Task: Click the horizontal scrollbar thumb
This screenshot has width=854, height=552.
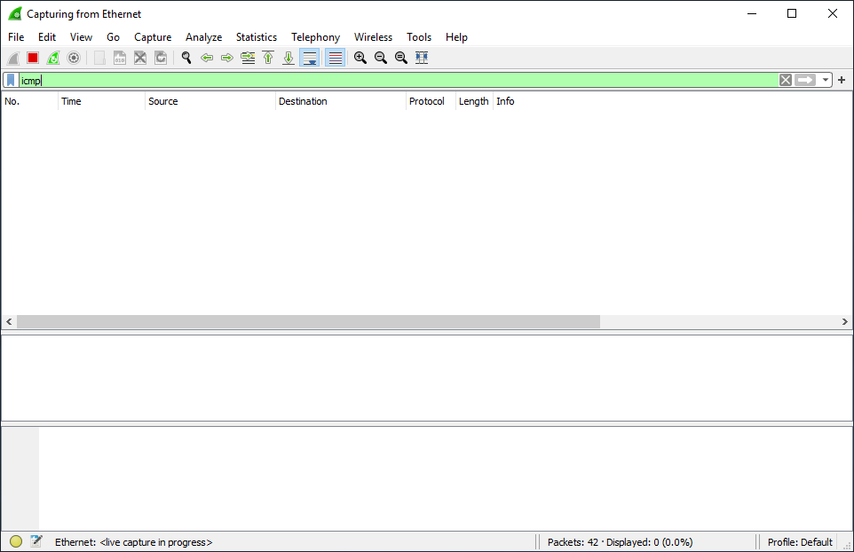Action: click(308, 322)
